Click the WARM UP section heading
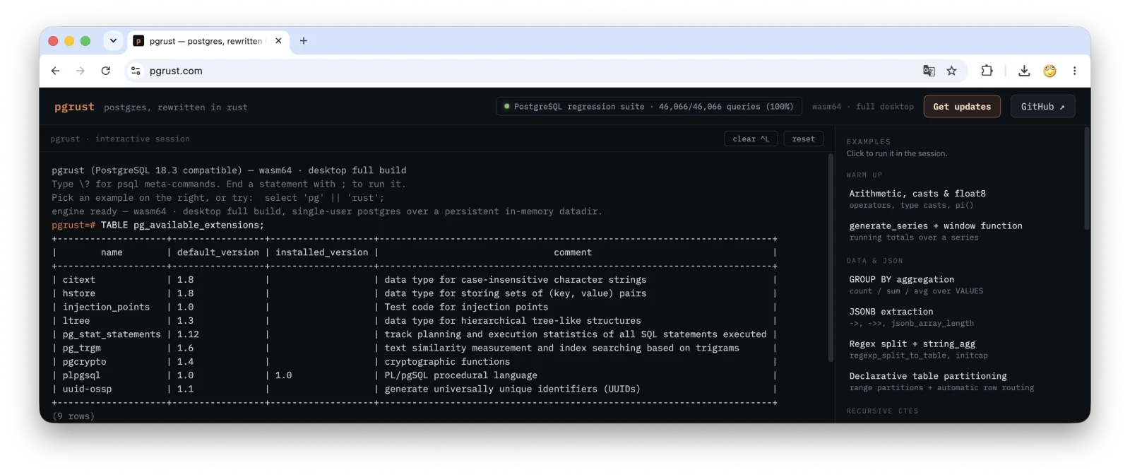Image resolution: width=1130 pixels, height=475 pixels. pyautogui.click(x=864, y=175)
